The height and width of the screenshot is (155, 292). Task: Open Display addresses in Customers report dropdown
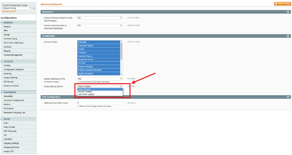coord(100,79)
